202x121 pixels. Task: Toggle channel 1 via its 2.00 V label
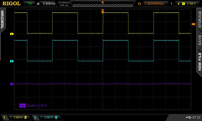coord(18,118)
